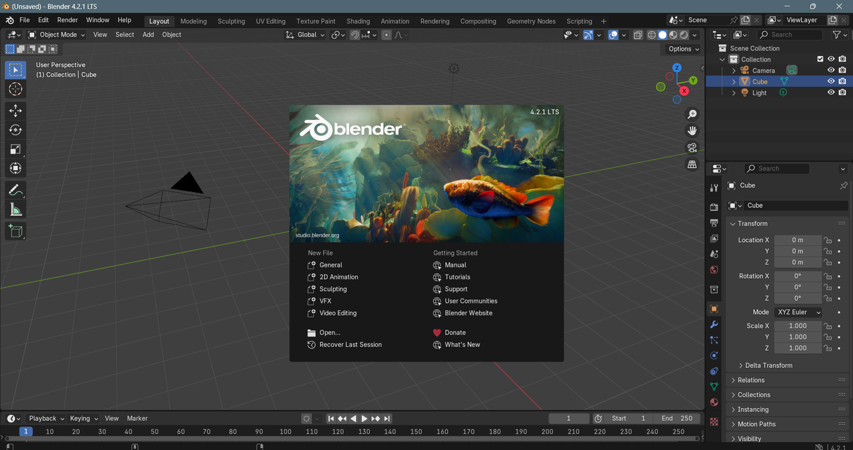Open the Render properties tab
This screenshot has height=450, width=853.
click(x=714, y=207)
